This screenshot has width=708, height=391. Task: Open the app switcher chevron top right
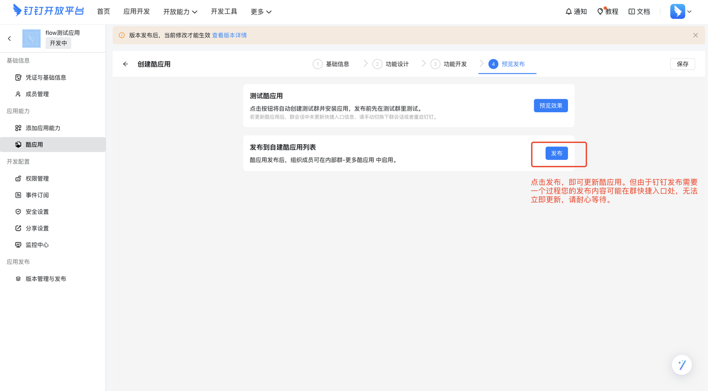pos(689,11)
